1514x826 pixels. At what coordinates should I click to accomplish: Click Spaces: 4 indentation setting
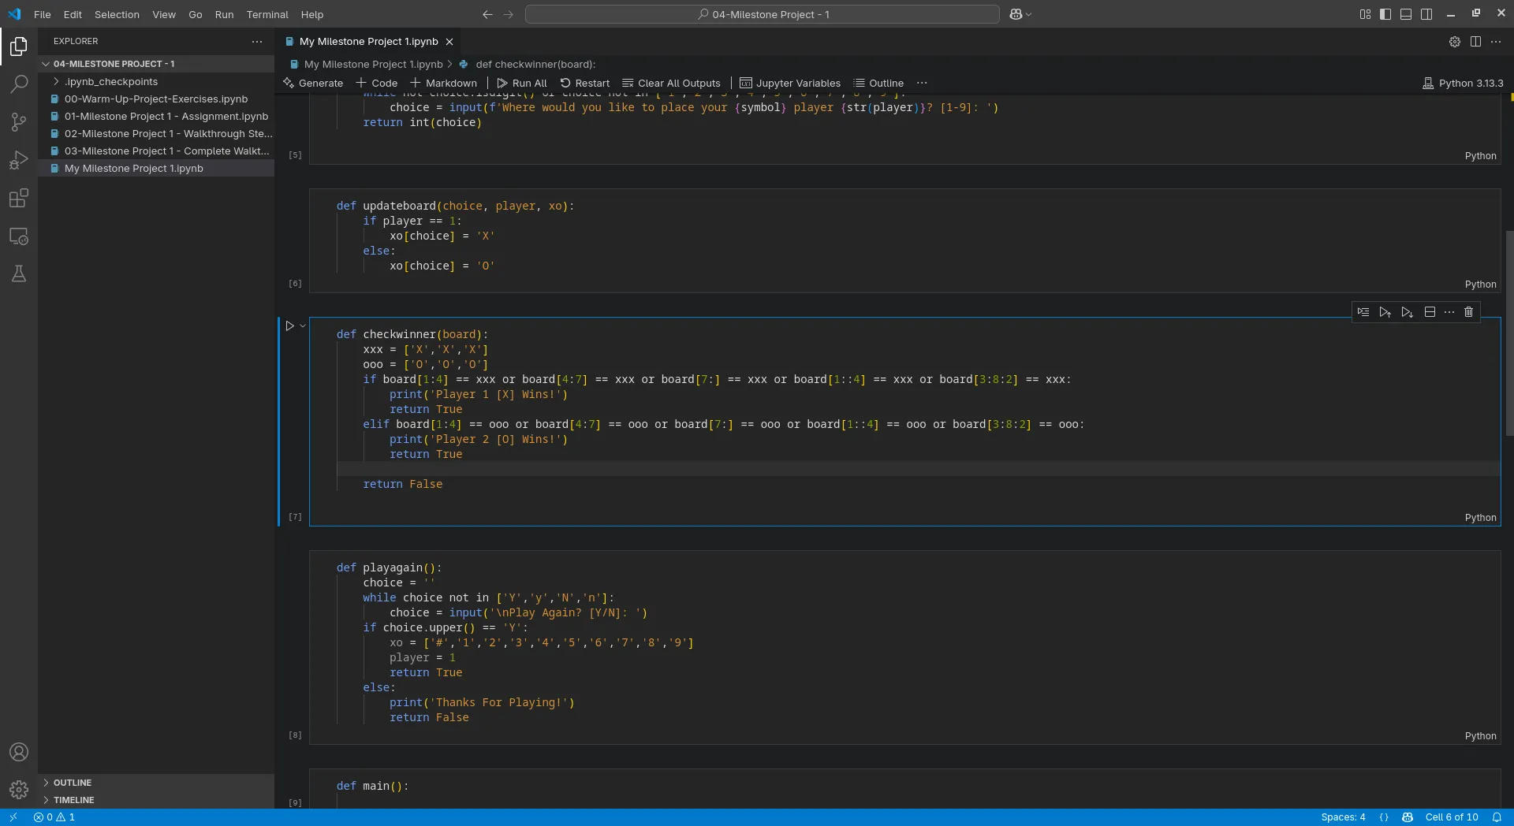pyautogui.click(x=1343, y=817)
